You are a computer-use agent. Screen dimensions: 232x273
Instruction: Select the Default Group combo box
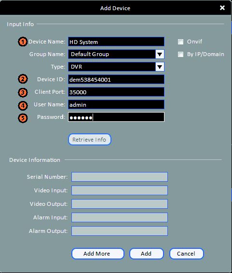pyautogui.click(x=116, y=54)
